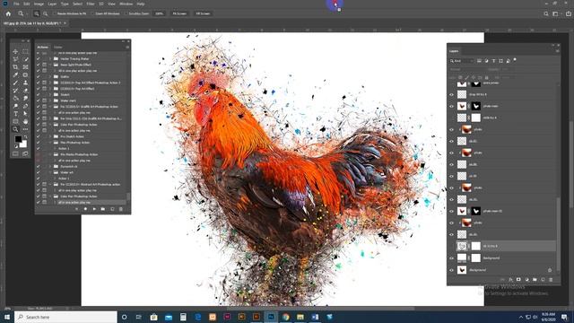Click the Begin Recording button in Actions panel
Screen dimensions: 574x323
(85, 209)
